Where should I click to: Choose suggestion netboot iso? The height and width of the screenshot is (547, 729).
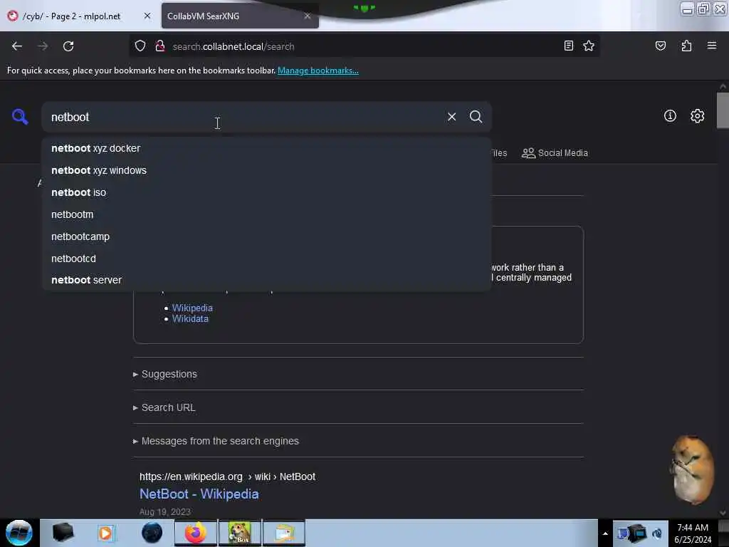tap(267, 192)
